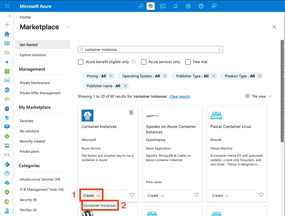This screenshot has height=216, width=285.
Task: Open the Azure portal apps grid menu
Action: click(7, 6)
